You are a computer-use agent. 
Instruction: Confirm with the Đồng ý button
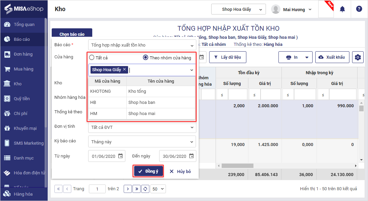tap(148, 171)
